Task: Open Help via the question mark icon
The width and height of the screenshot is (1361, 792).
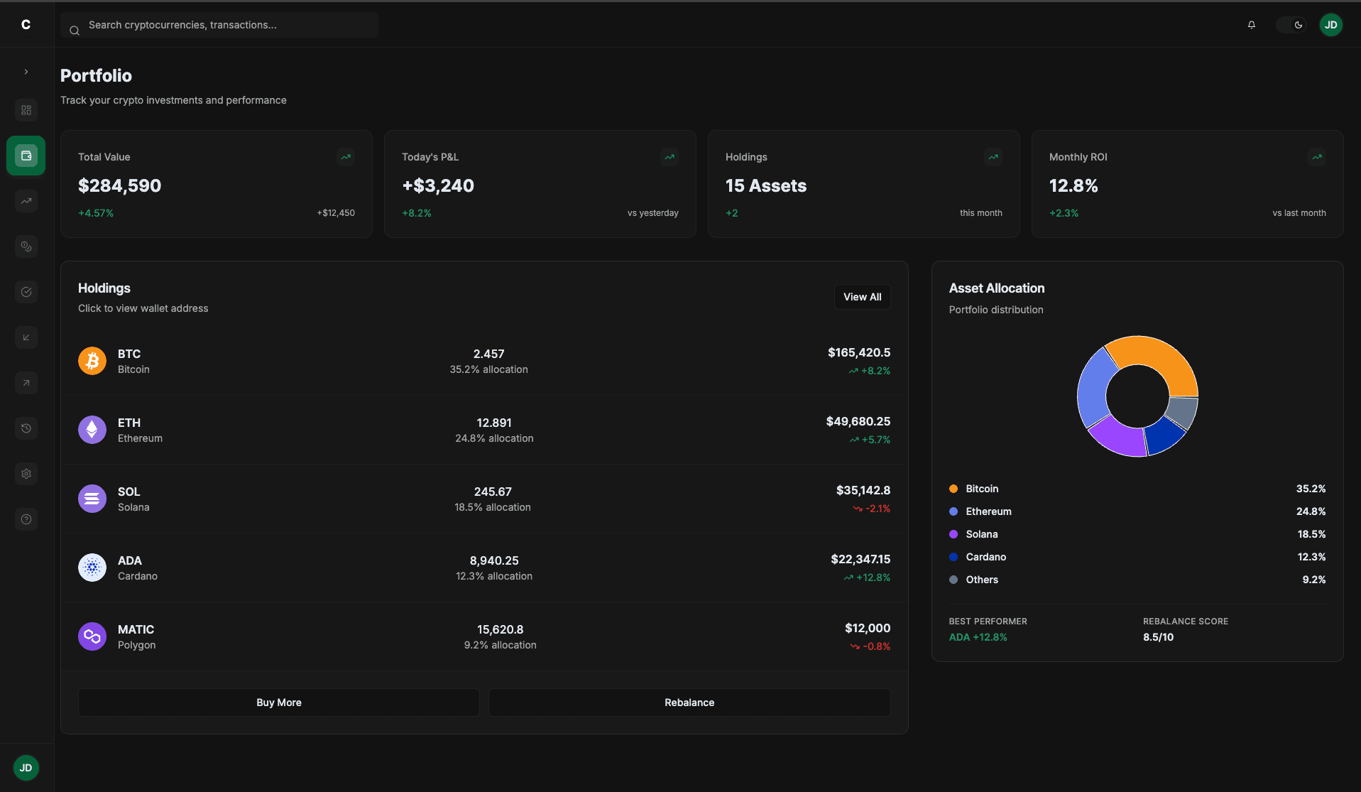Action: click(x=26, y=519)
